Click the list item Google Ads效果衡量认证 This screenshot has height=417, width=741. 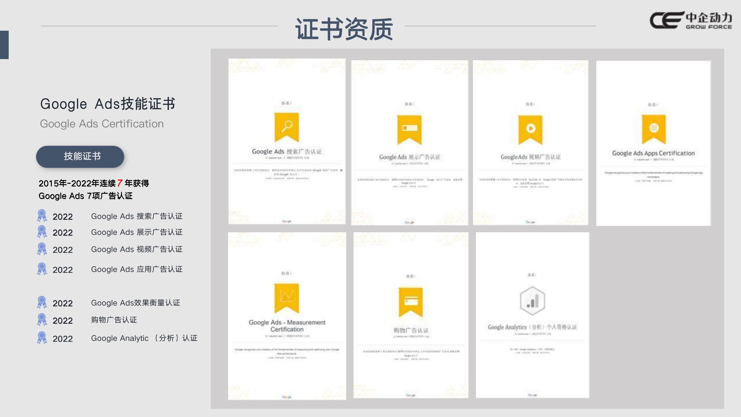(135, 303)
